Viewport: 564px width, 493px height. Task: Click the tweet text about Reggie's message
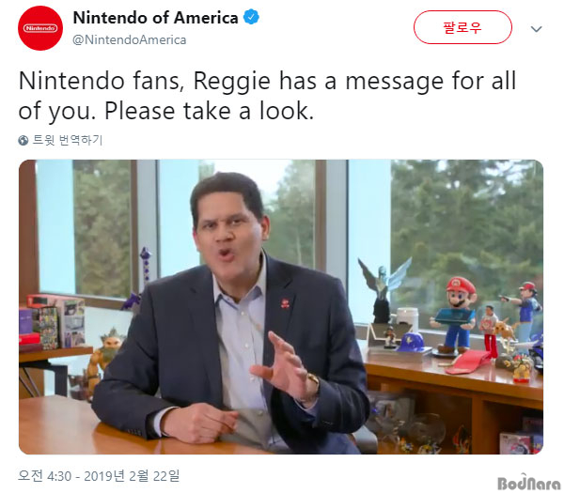point(267,96)
